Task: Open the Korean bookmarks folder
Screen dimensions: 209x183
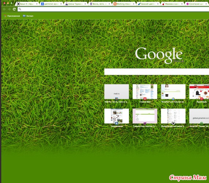Action: pyautogui.click(x=28, y=16)
